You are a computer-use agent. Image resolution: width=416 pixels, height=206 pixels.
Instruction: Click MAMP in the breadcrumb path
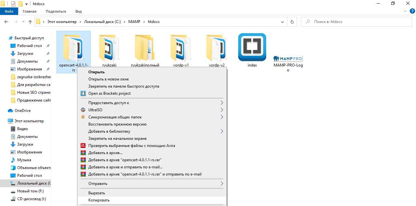[x=134, y=22]
